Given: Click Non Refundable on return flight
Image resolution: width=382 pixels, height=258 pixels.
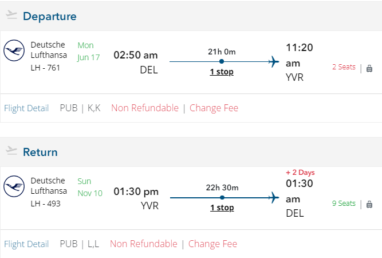Looking at the screenshot, I should tap(144, 244).
